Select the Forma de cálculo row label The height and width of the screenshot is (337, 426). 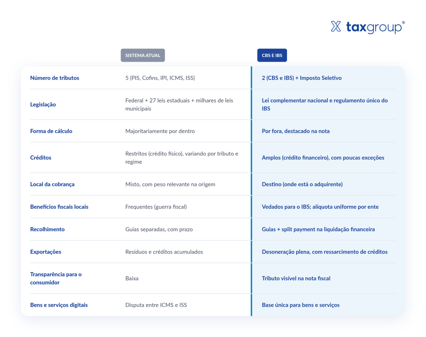pos(51,131)
